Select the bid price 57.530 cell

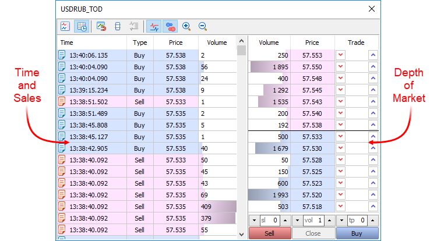(312, 148)
